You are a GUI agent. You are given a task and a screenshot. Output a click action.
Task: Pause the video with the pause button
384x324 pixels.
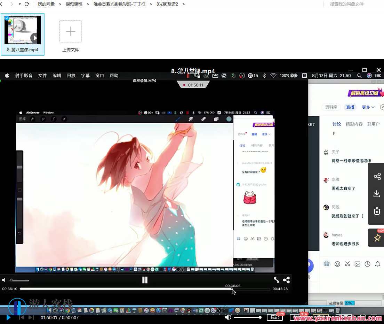[145, 280]
